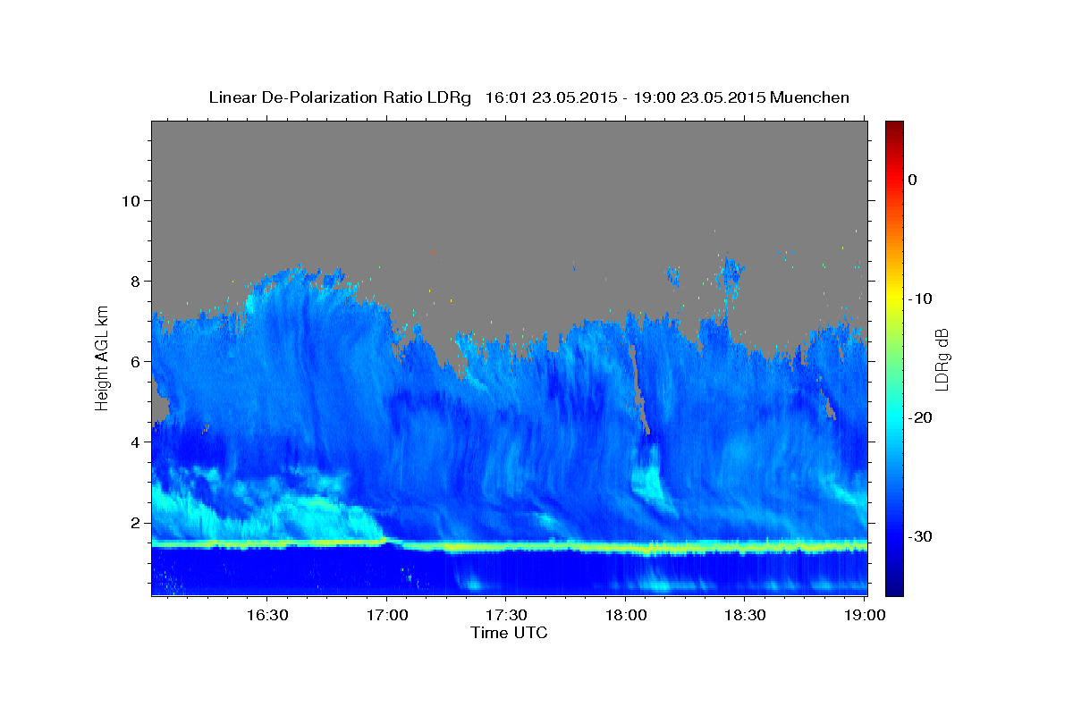The image size is (1073, 715).
Task: Click the yellow band of the colorbar
Action: (894, 295)
